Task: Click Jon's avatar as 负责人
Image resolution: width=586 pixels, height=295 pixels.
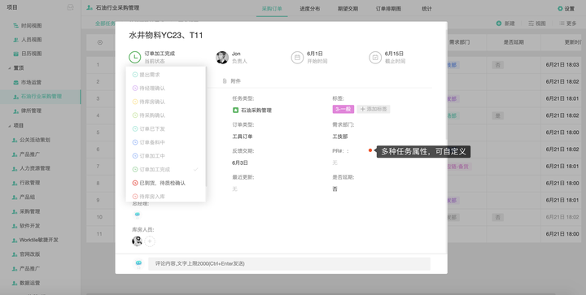Action: click(x=222, y=58)
